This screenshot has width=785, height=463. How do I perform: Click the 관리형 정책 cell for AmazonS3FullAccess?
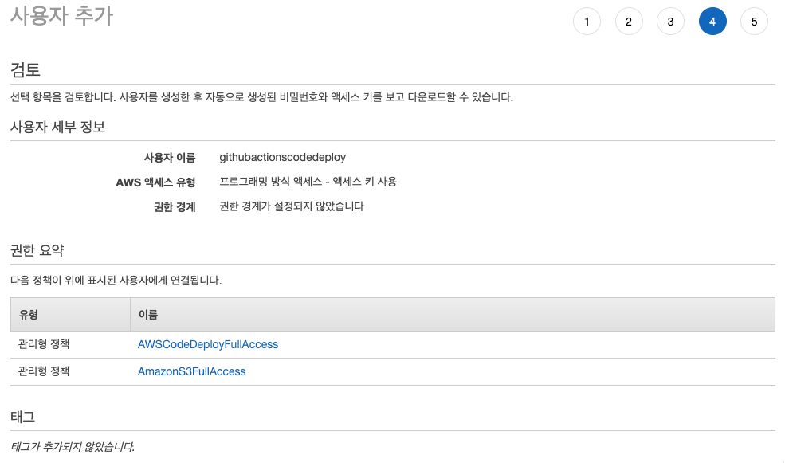coord(44,371)
